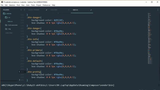
Task: Minimize the Sublime Text window
Action: pyautogui.click(x=146, y=2)
